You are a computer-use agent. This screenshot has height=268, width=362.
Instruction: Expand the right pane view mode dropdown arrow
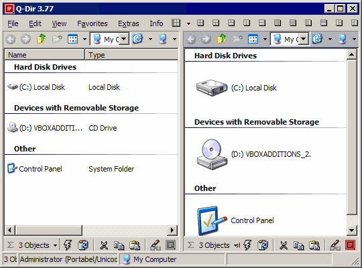pos(265,40)
